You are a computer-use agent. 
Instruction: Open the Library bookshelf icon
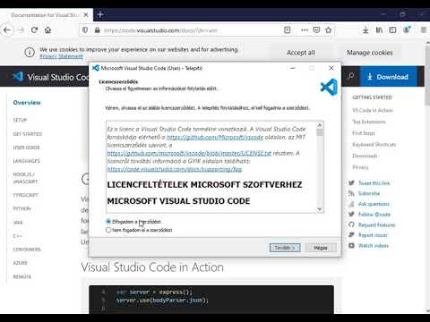[x=379, y=30]
